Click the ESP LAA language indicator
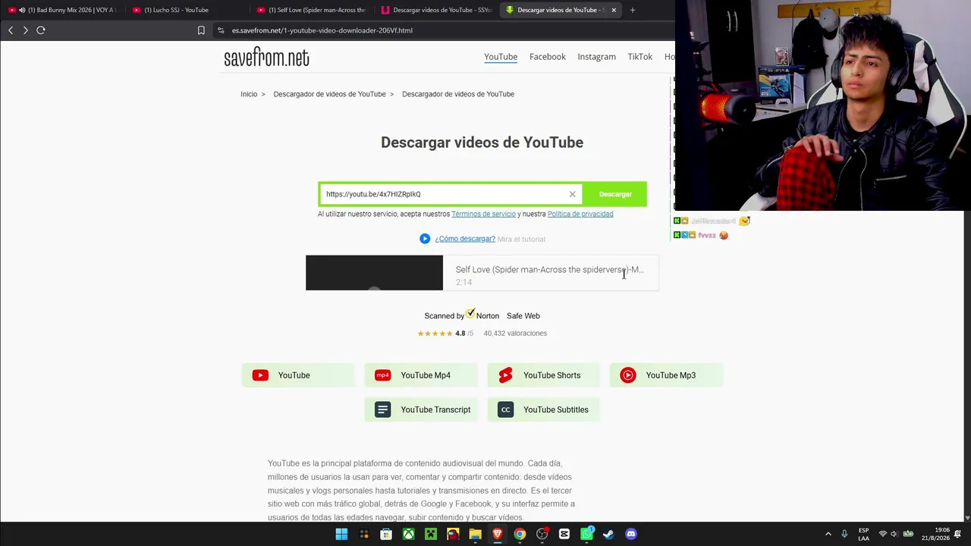This screenshot has height=546, width=971. pyautogui.click(x=864, y=534)
